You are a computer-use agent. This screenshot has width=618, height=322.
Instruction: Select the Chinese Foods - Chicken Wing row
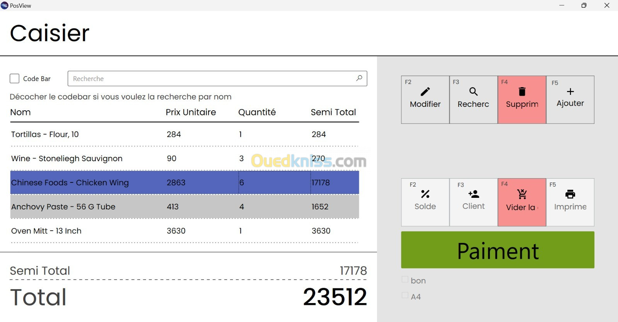click(x=185, y=182)
